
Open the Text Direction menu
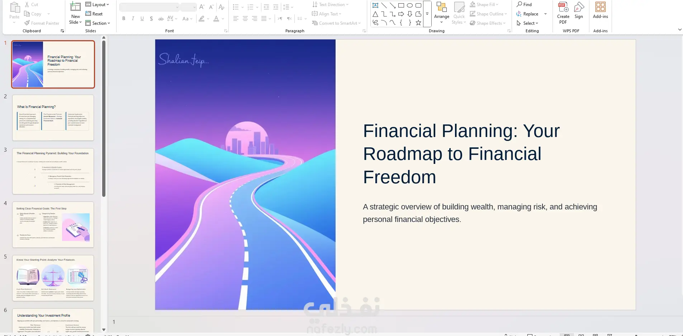pyautogui.click(x=330, y=5)
